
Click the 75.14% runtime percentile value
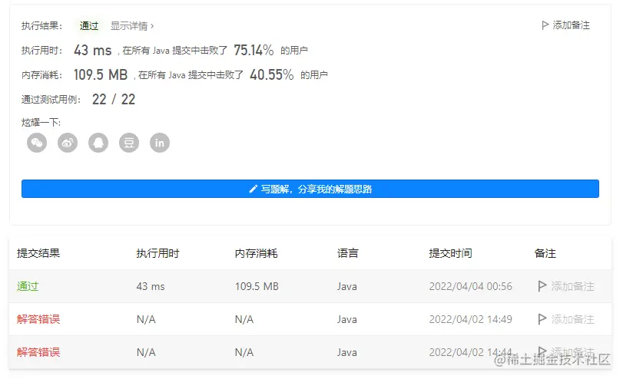[254, 50]
